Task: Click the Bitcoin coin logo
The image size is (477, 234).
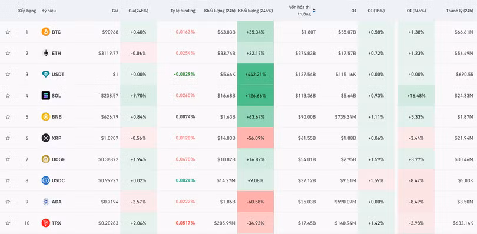Action: (x=45, y=32)
